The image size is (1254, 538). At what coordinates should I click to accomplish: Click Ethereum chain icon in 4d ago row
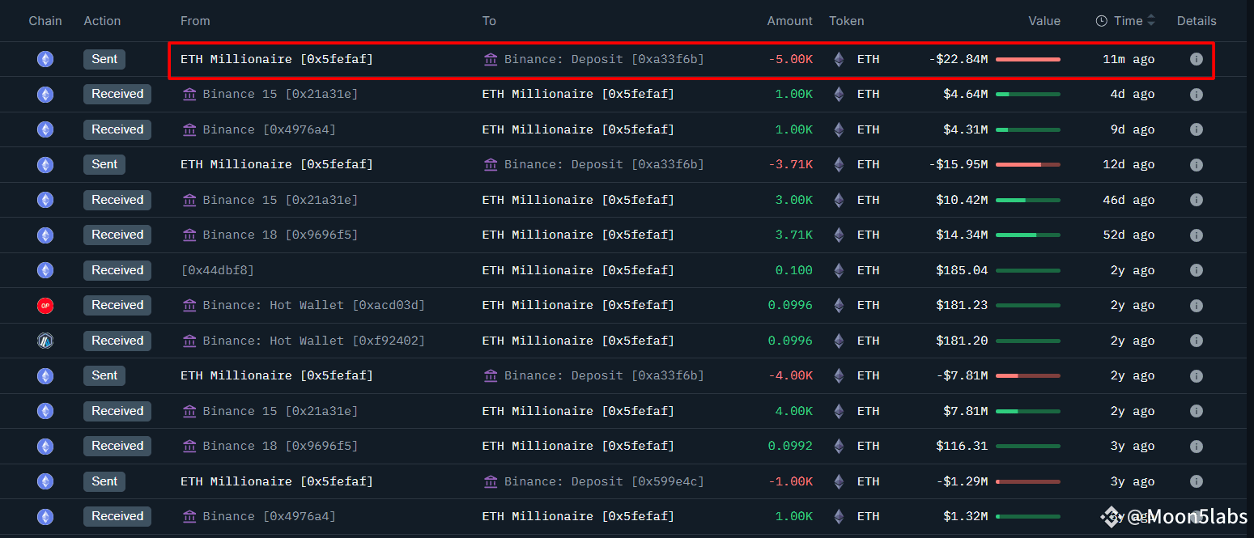(45, 94)
